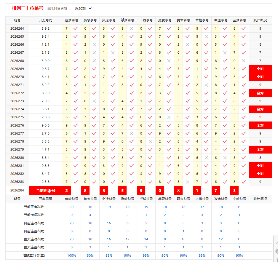The width and height of the screenshot is (278, 262).
Task: Click the red 全对 badge in row 2026272
Action: click(260, 93)
